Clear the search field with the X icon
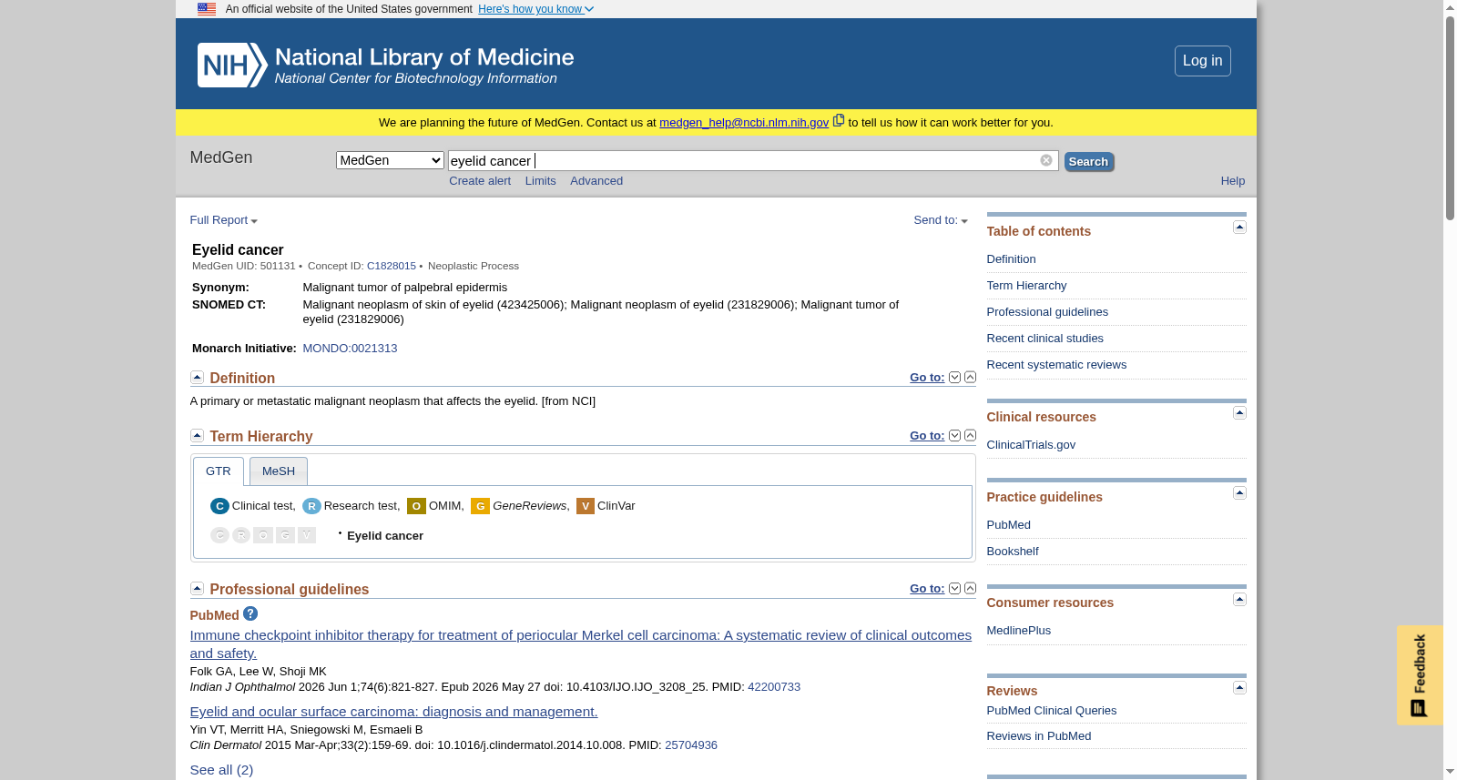1457x780 pixels. pos(1046,160)
